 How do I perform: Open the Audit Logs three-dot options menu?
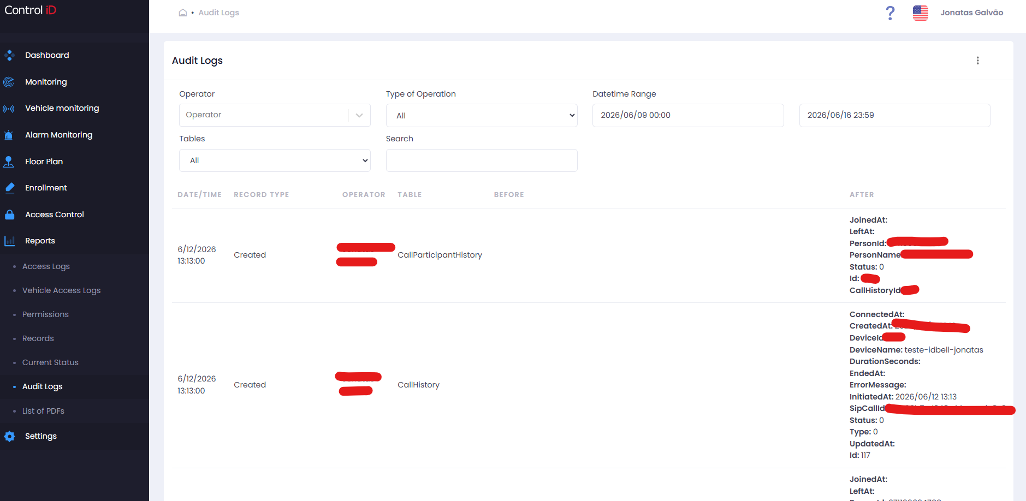click(977, 61)
